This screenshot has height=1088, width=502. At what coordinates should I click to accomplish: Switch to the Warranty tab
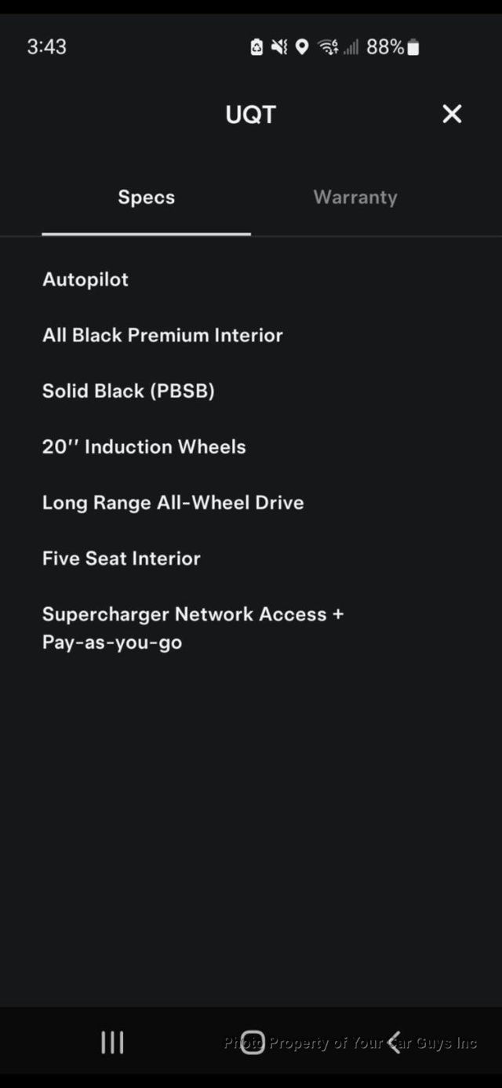pyautogui.click(x=355, y=197)
